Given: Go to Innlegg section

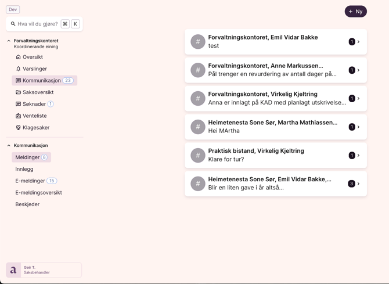Looking at the screenshot, I should 24,169.
